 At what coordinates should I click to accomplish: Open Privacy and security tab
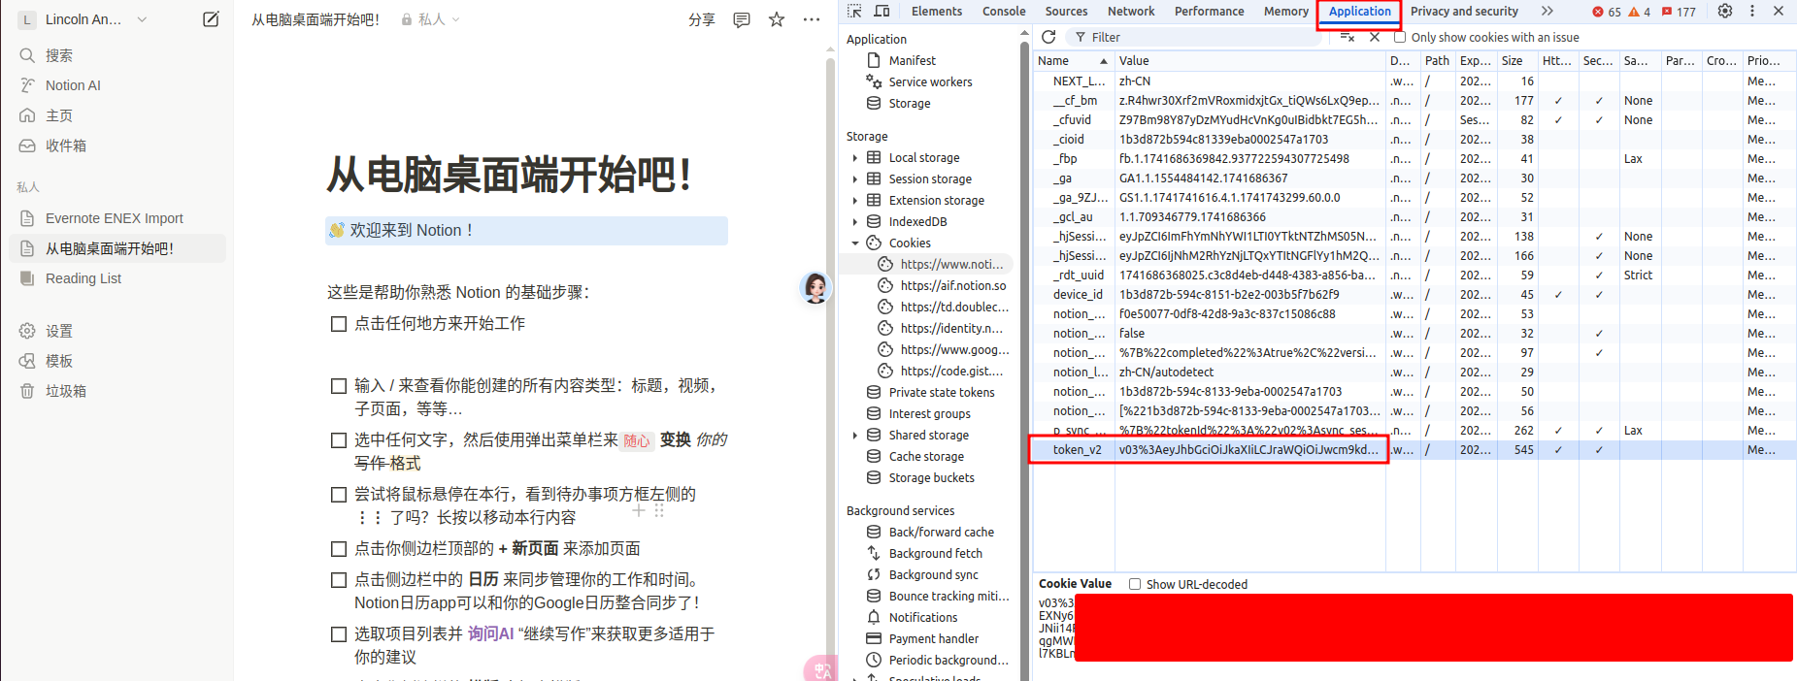[x=1464, y=11]
